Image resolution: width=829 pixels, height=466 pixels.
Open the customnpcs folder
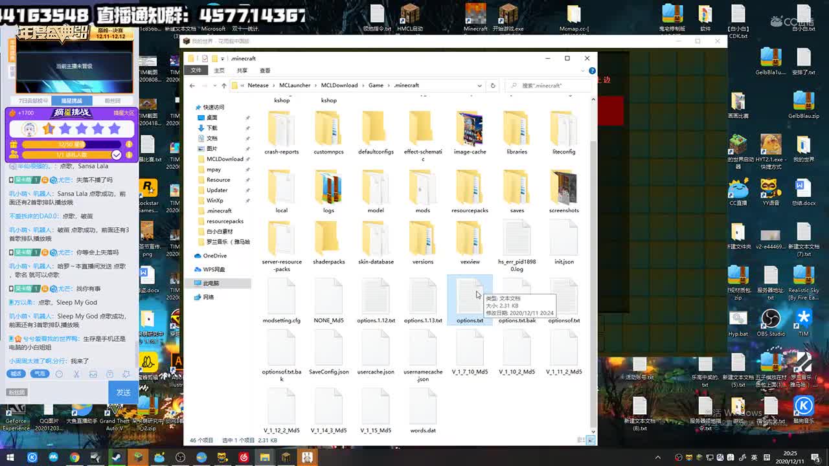(x=328, y=133)
